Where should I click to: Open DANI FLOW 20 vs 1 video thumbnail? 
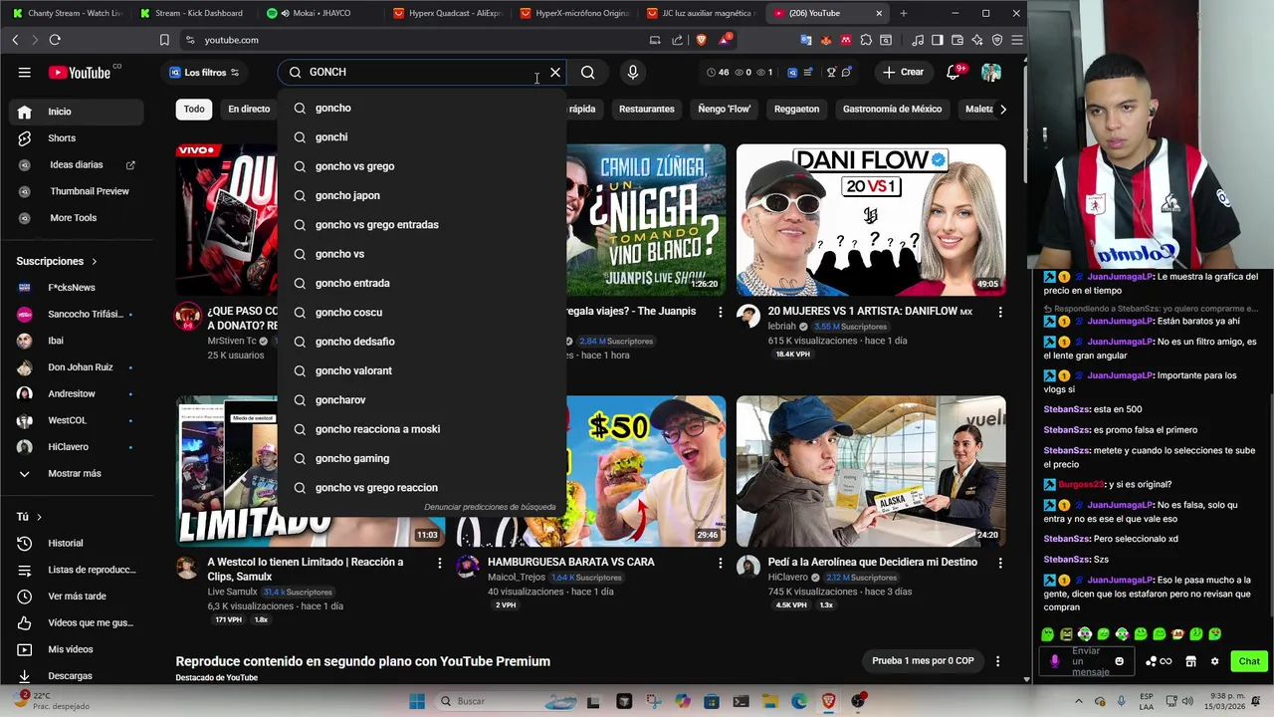click(x=871, y=220)
